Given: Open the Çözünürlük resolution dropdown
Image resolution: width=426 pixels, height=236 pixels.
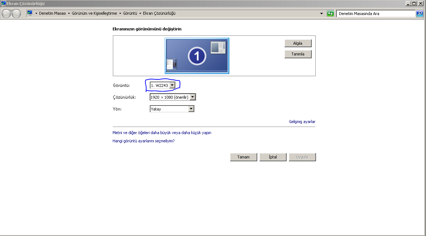Looking at the screenshot, I should [x=193, y=97].
